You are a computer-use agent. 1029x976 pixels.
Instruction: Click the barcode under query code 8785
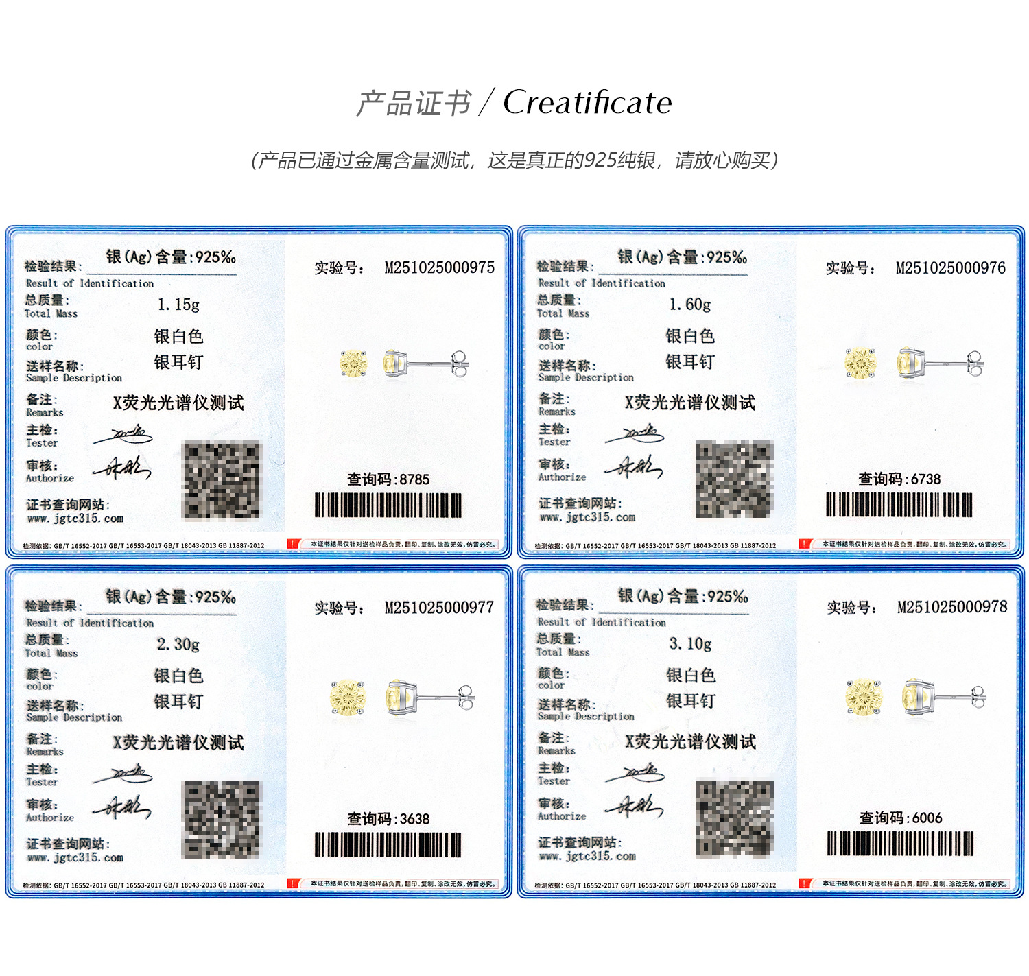388,505
